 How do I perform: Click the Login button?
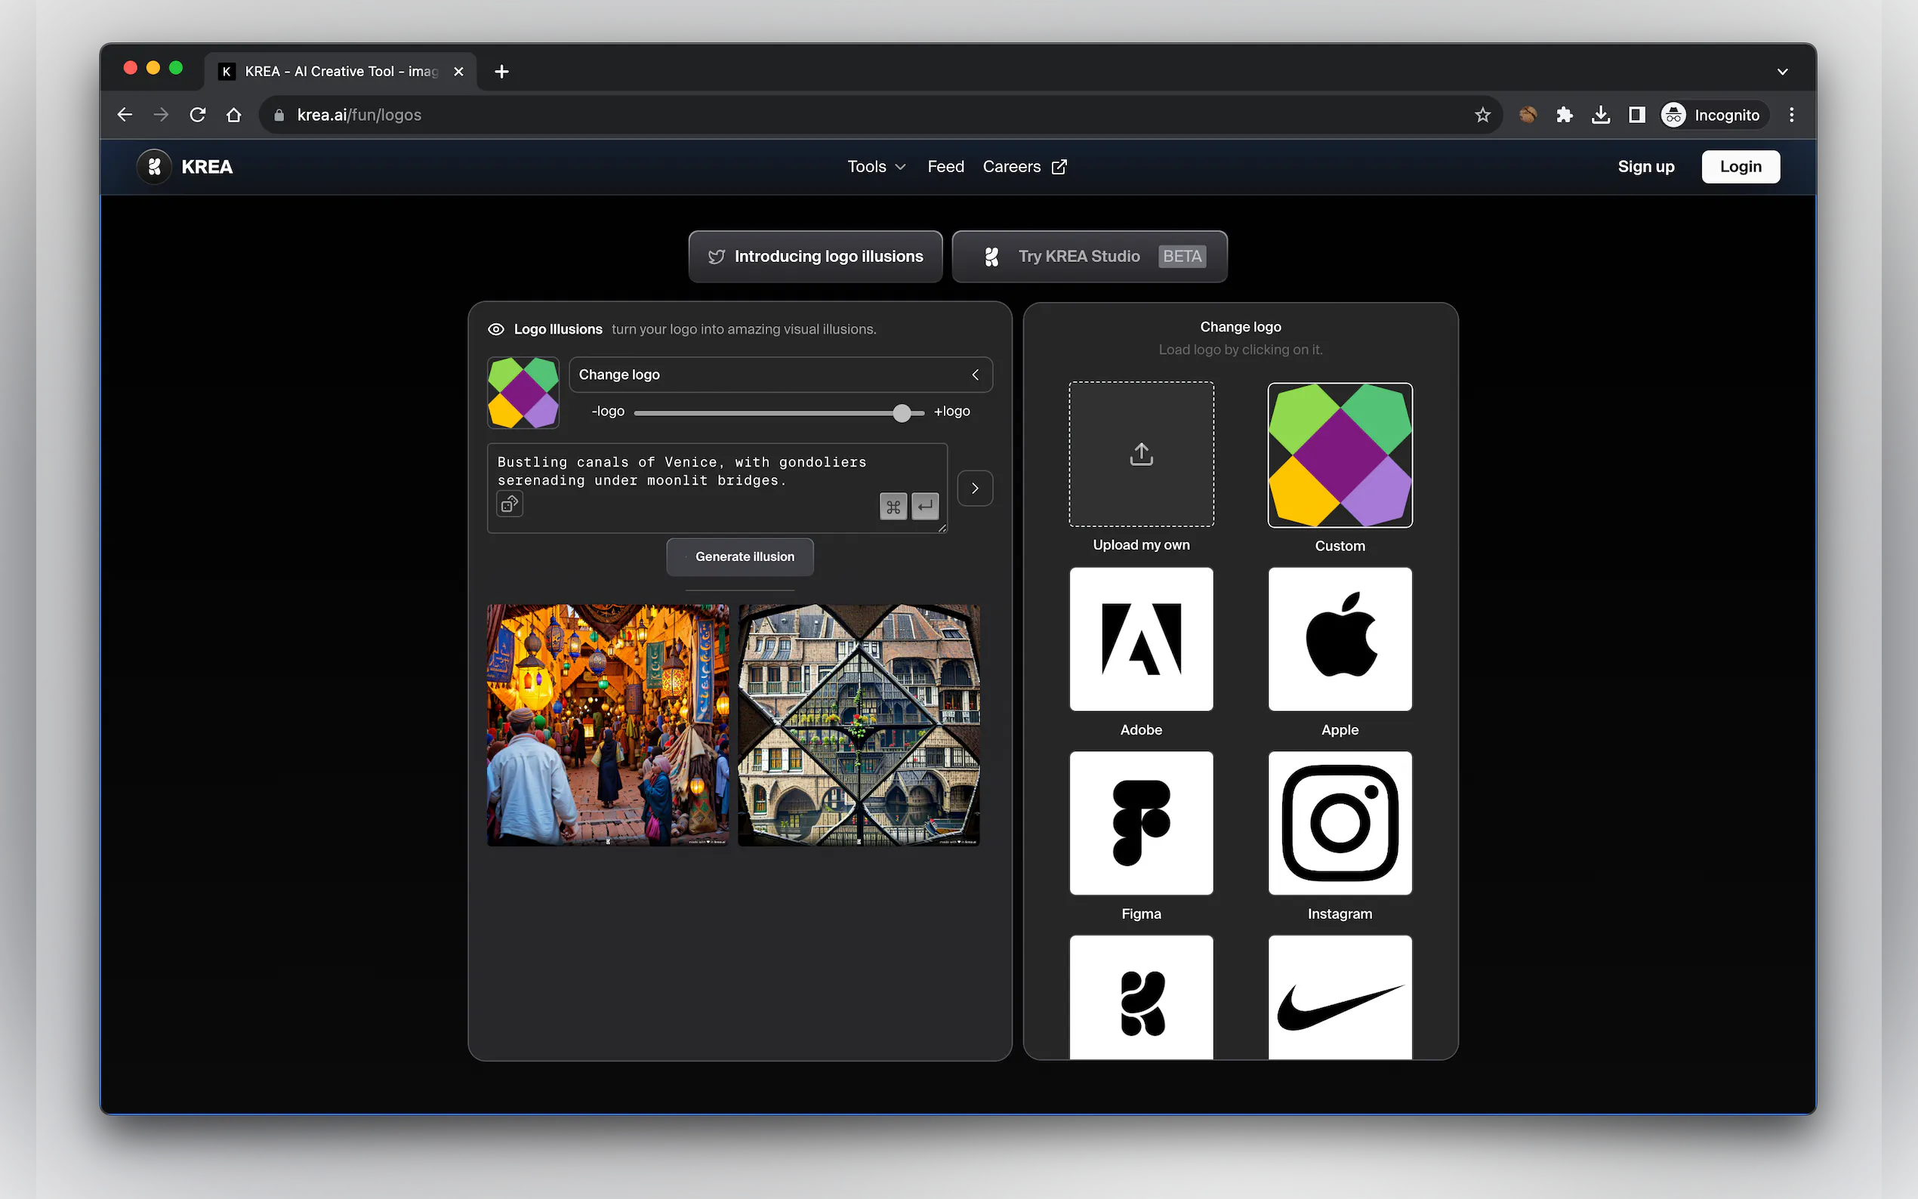click(x=1740, y=167)
